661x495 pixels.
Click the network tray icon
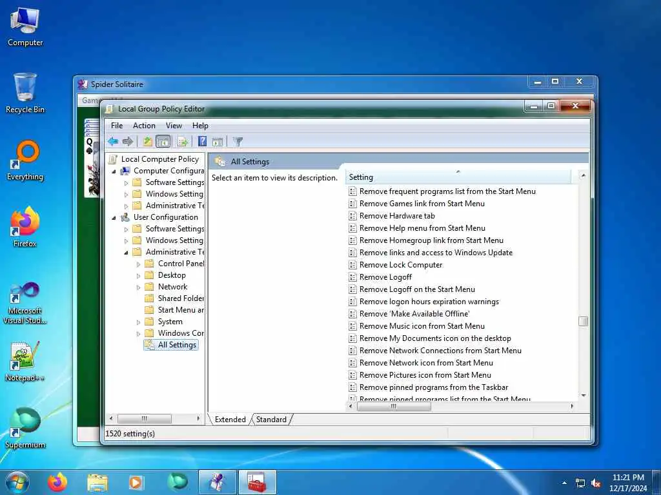tap(580, 483)
